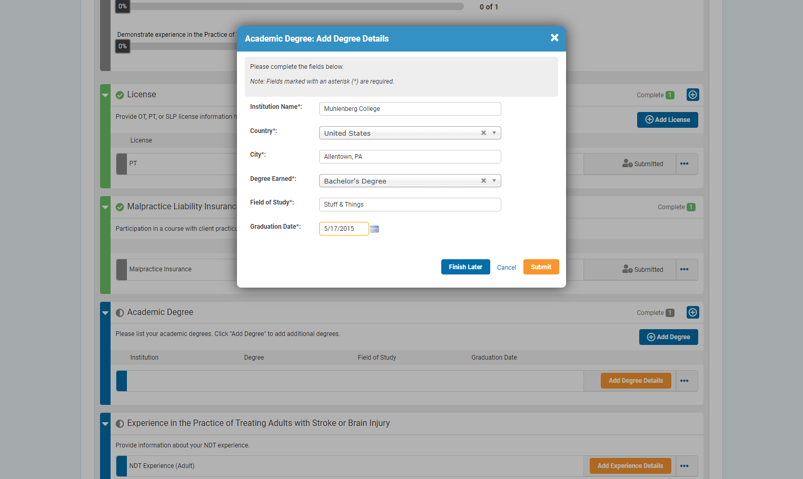Open more options for Malpractice Insurance row
Screen dimensions: 803x479
[685, 270]
